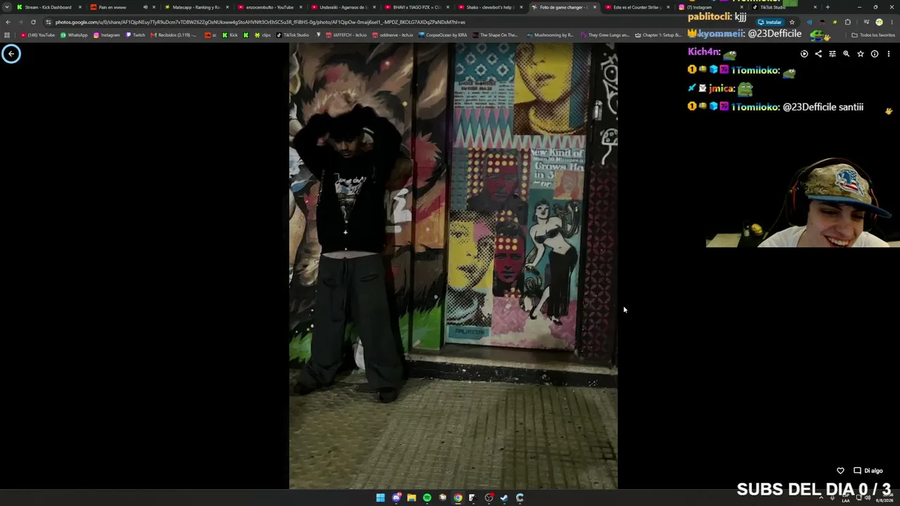Go back from the photo viewer
The height and width of the screenshot is (506, 900).
point(11,53)
